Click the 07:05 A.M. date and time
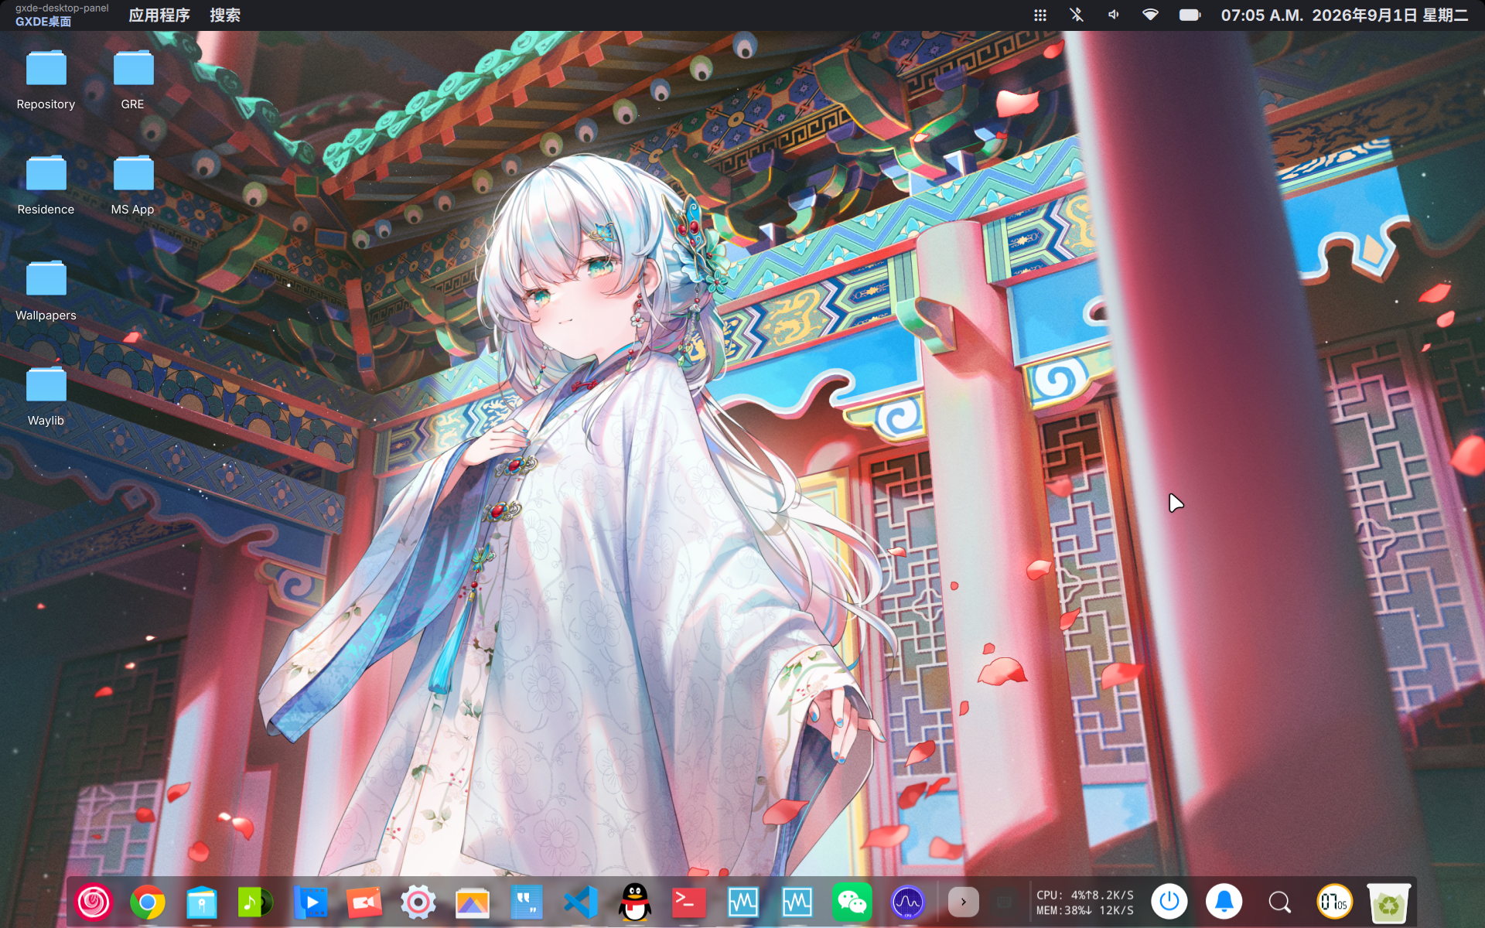Viewport: 1485px width, 928px height. point(1344,15)
